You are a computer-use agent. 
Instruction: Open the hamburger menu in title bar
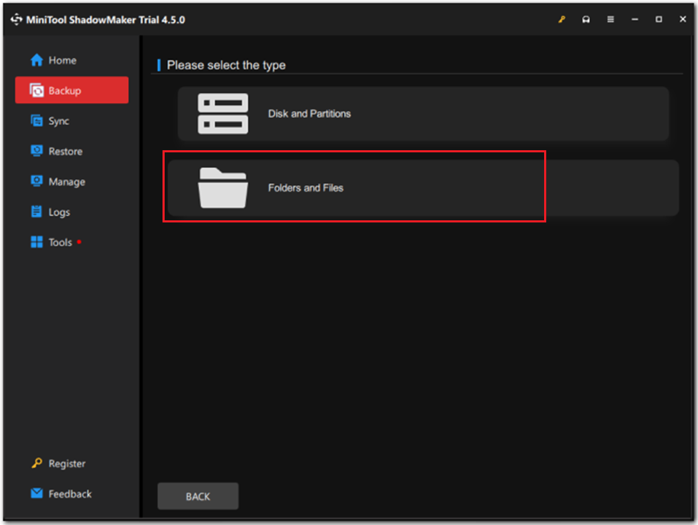coord(611,20)
